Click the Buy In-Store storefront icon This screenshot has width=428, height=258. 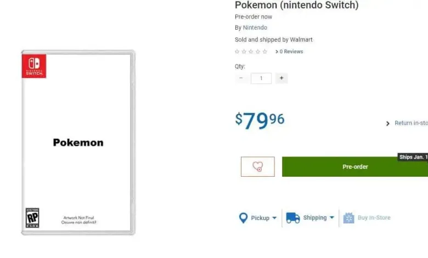point(349,218)
